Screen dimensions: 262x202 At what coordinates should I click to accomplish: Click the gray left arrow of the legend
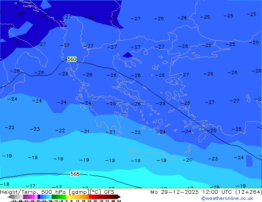pos(10,197)
